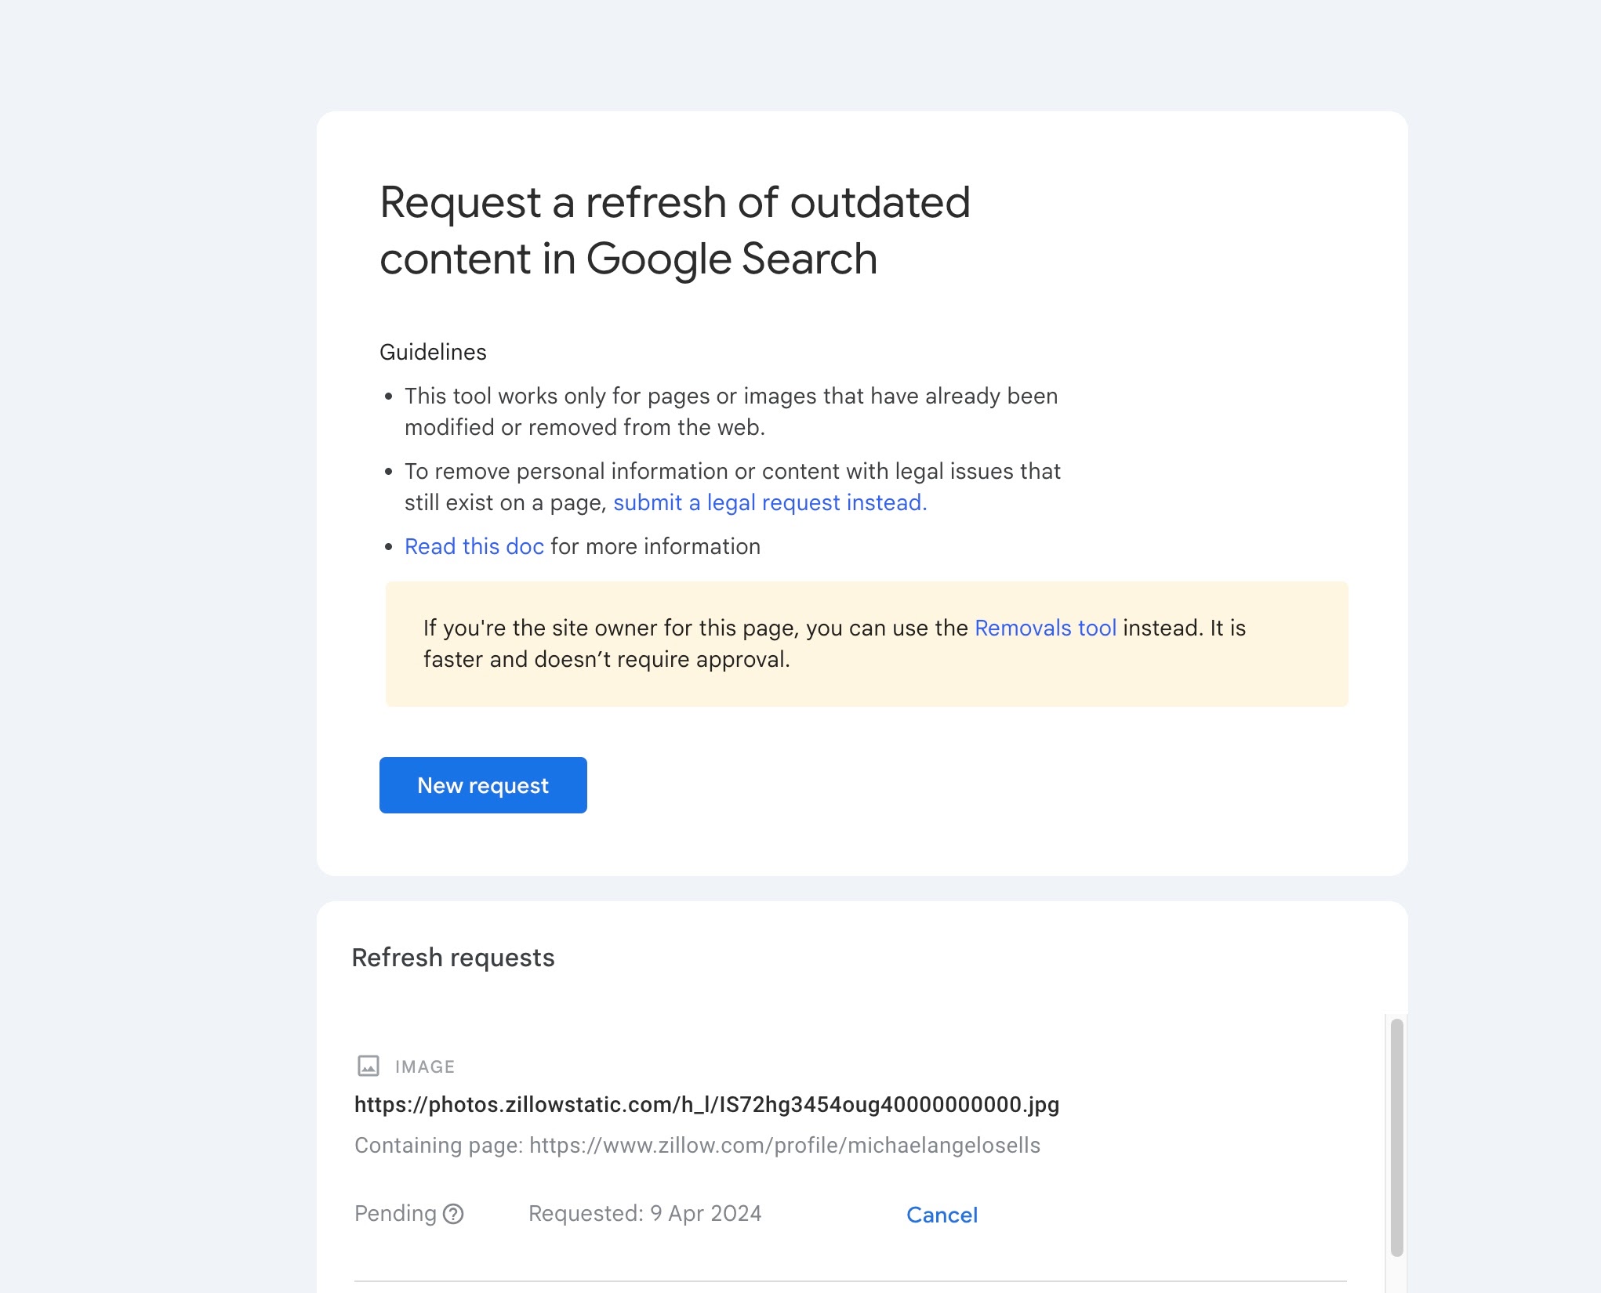
Task: Click the image type icon next to IMAGE
Action: 368,1066
